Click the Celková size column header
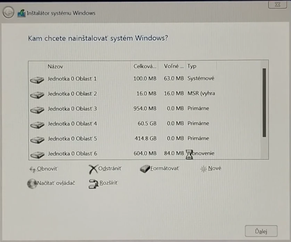291x242 pixels. [x=145, y=66]
